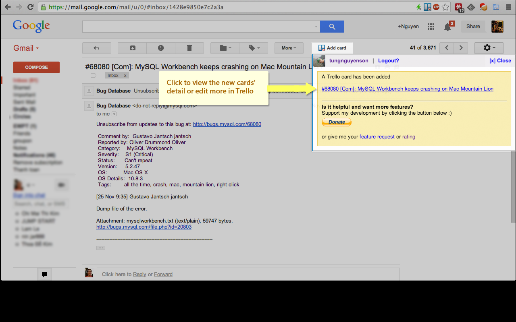The image size is (516, 322).
Task: Start Gmail search with the magnifier button
Action: [x=332, y=27]
